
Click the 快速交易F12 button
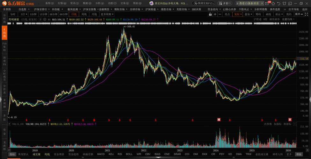pos(203,3)
